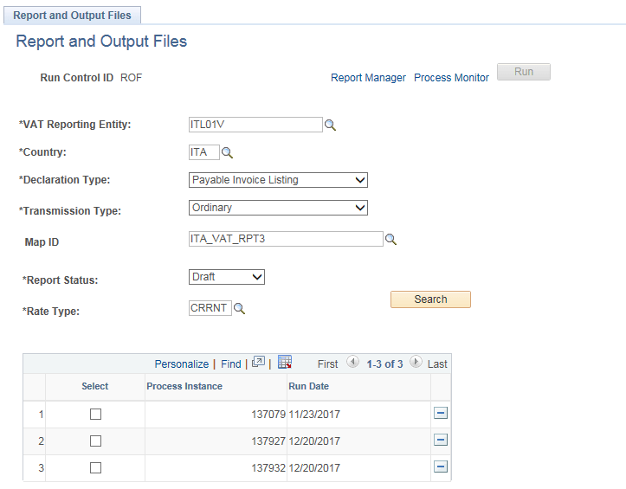Open Report Manager link
626x489 pixels.
(368, 77)
